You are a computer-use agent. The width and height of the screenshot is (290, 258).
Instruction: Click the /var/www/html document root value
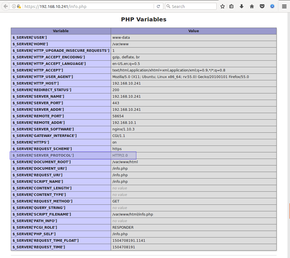(x=125, y=162)
